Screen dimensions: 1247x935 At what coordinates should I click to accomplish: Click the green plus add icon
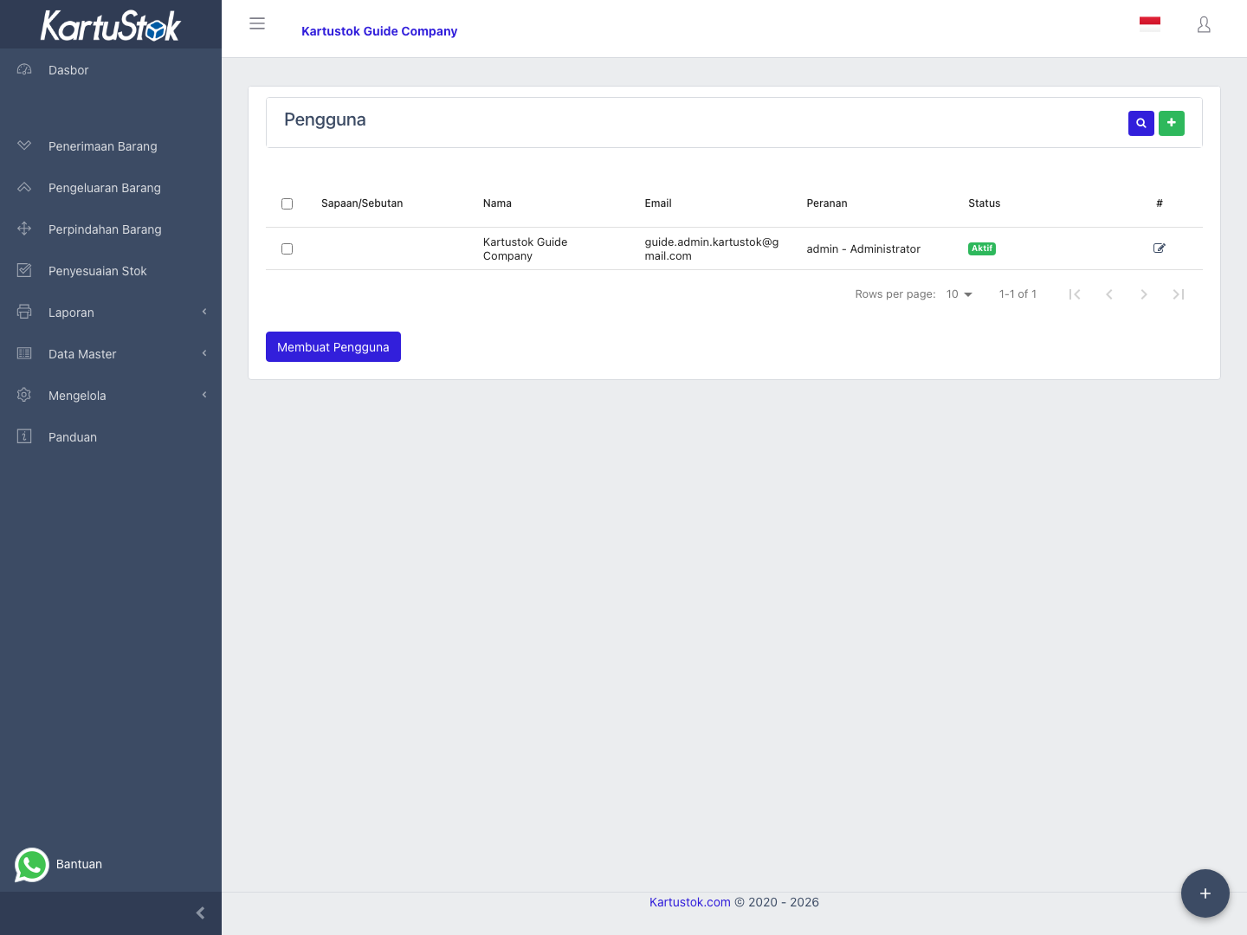point(1172,123)
